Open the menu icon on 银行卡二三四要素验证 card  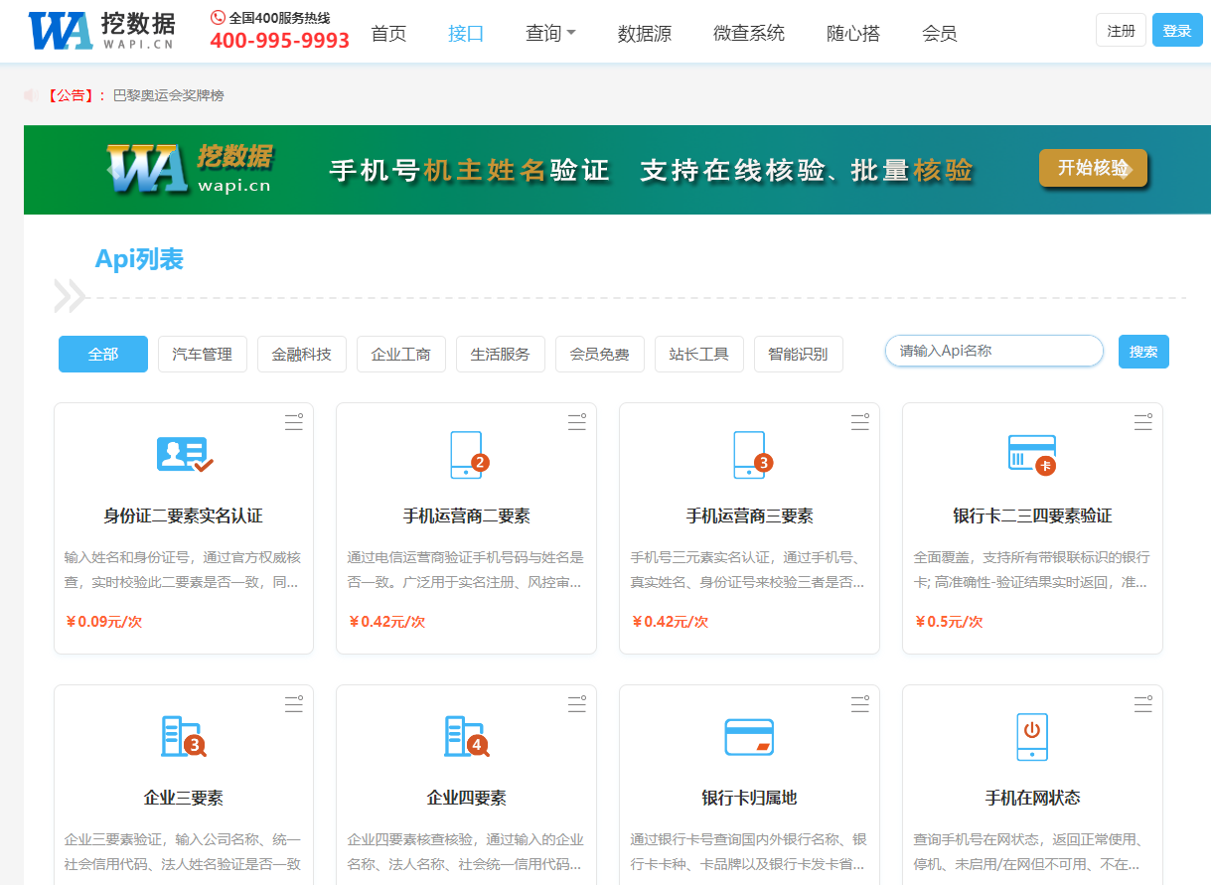point(1143,422)
